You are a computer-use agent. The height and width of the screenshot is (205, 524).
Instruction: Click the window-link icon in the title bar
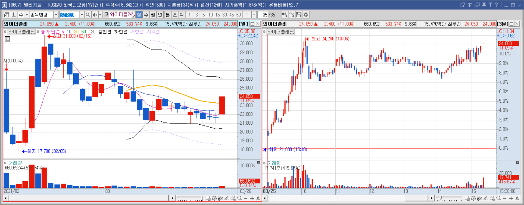coord(462,5)
